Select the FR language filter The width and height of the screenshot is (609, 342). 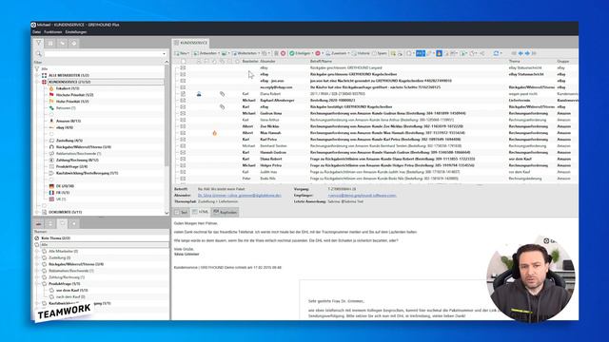63,193
